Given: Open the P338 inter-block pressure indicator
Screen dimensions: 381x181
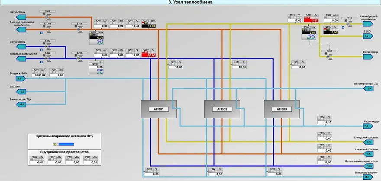Looking at the screenshot, I should [73, 160].
